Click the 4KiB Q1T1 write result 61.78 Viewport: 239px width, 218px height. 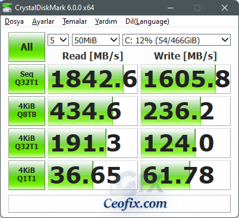click(185, 175)
